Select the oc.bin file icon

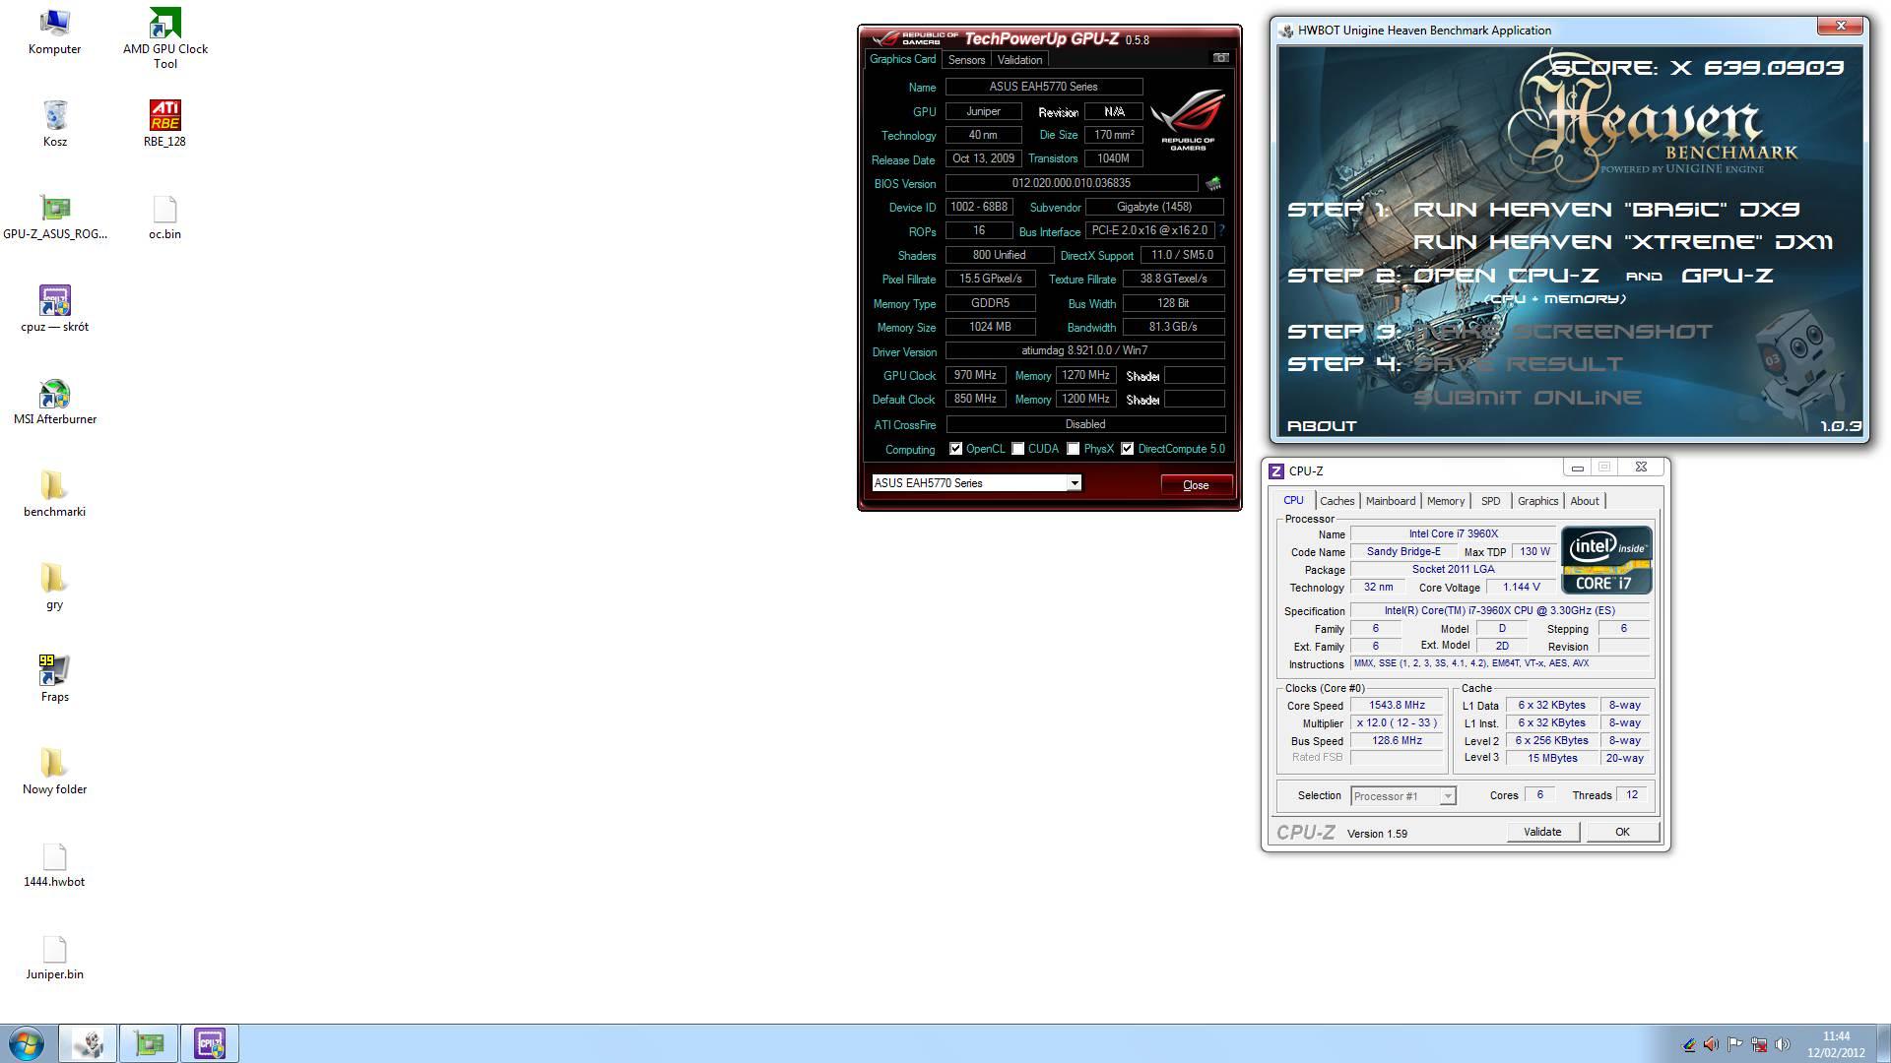[x=164, y=218]
